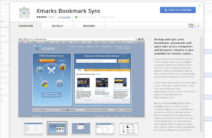
Task: Select the Employment tab in the preview
Action: click(x=91, y=70)
